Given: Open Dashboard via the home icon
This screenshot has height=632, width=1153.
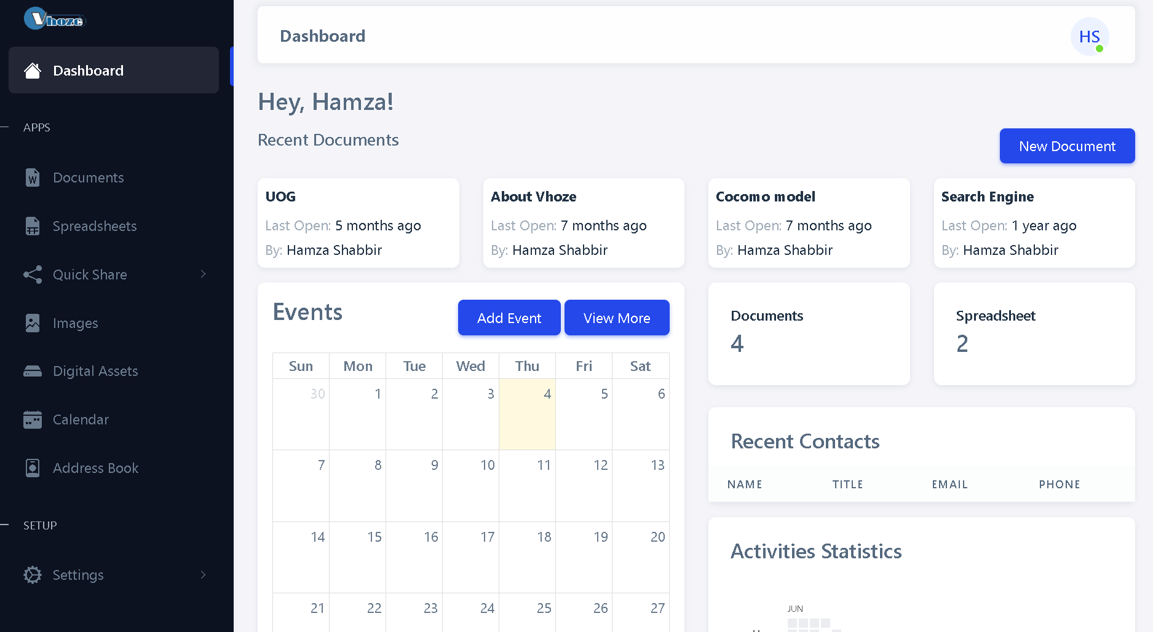Looking at the screenshot, I should click(x=33, y=71).
